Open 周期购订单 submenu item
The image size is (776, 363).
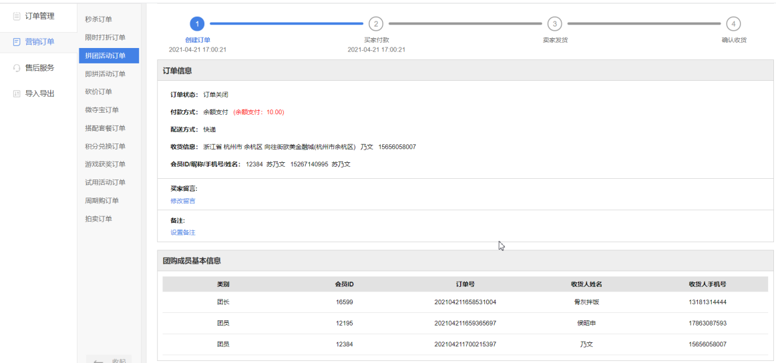tap(102, 201)
